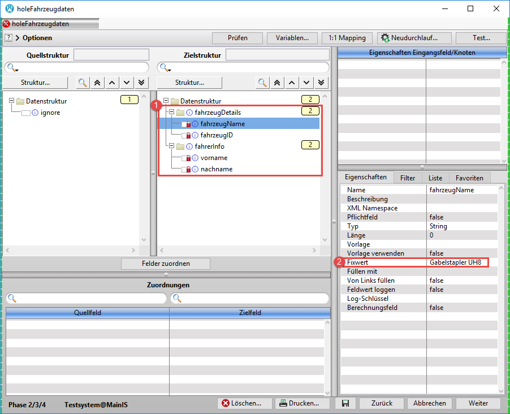Switch to the Filter tab

click(407, 178)
